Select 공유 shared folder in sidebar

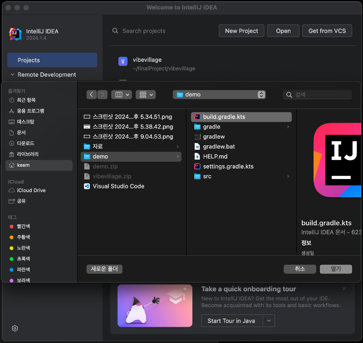point(39,201)
